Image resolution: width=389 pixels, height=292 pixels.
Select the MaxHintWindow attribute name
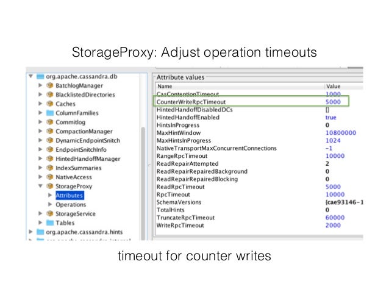point(179,133)
